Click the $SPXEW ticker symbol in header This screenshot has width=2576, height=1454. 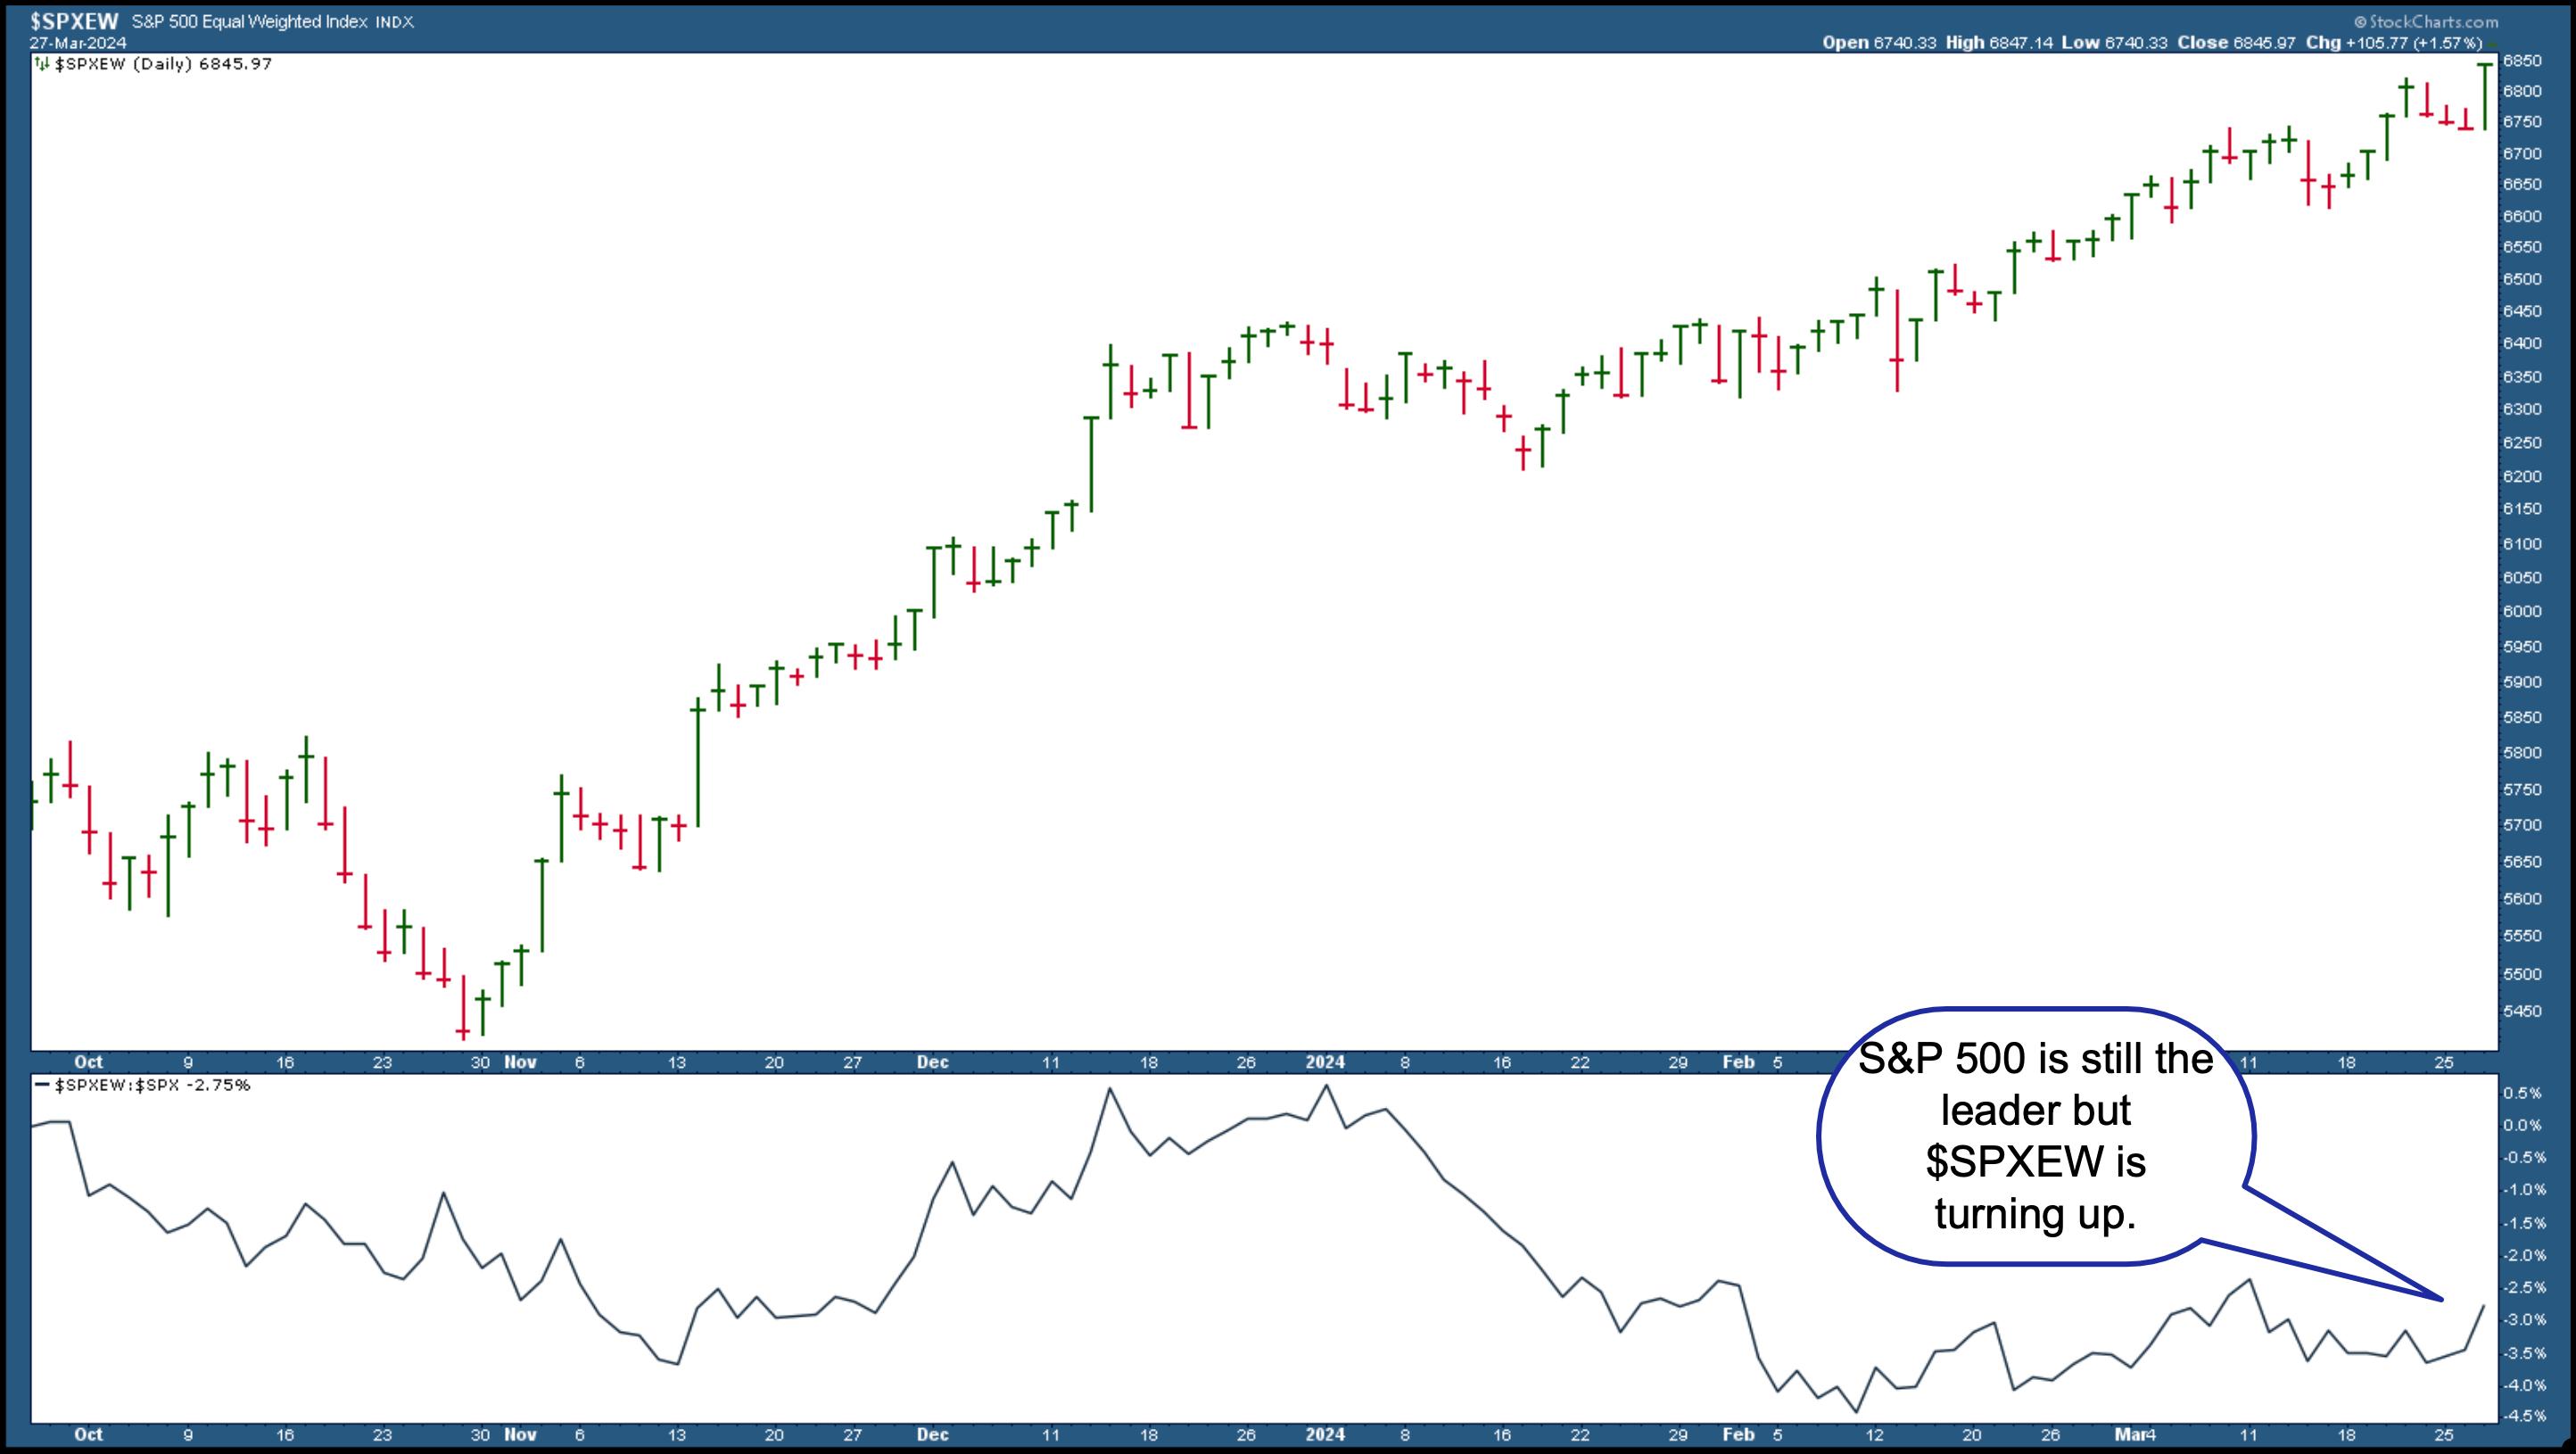pos(74,21)
